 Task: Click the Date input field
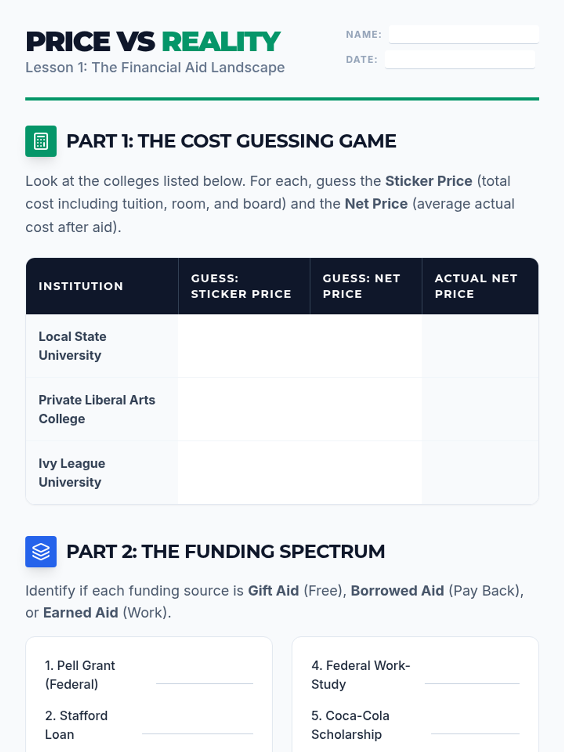point(460,60)
